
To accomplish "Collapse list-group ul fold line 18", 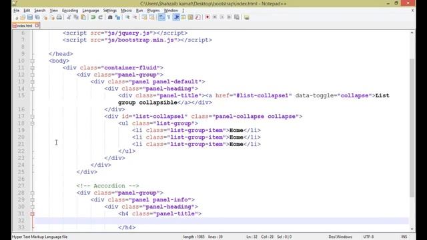I will (x=33, y=123).
